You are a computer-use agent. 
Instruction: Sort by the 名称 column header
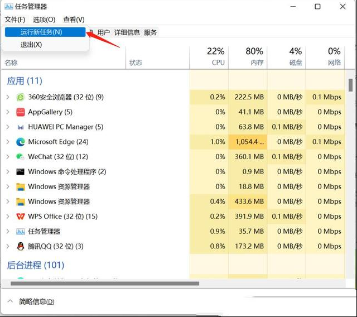(x=11, y=63)
